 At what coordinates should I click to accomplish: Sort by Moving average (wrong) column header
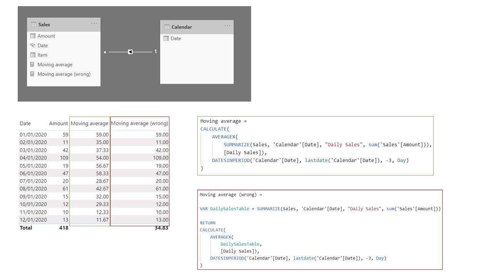(139, 123)
